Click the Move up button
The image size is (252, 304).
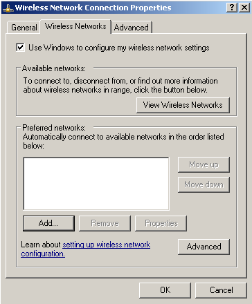(204, 164)
